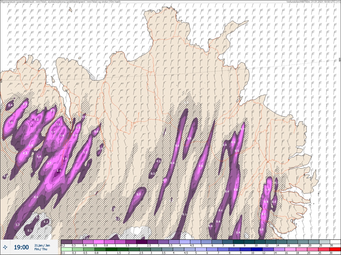Click the 0.1 tick label on the lower legend
This screenshot has height=255, width=341.
(x=63, y=253)
